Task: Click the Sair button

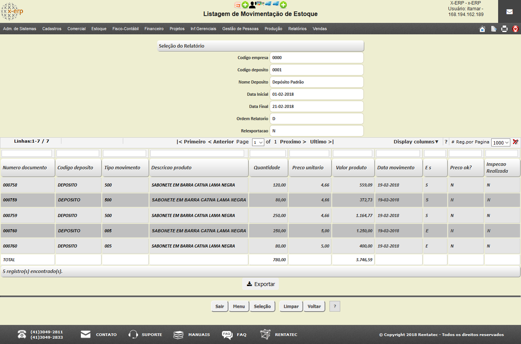Action: (x=220, y=306)
